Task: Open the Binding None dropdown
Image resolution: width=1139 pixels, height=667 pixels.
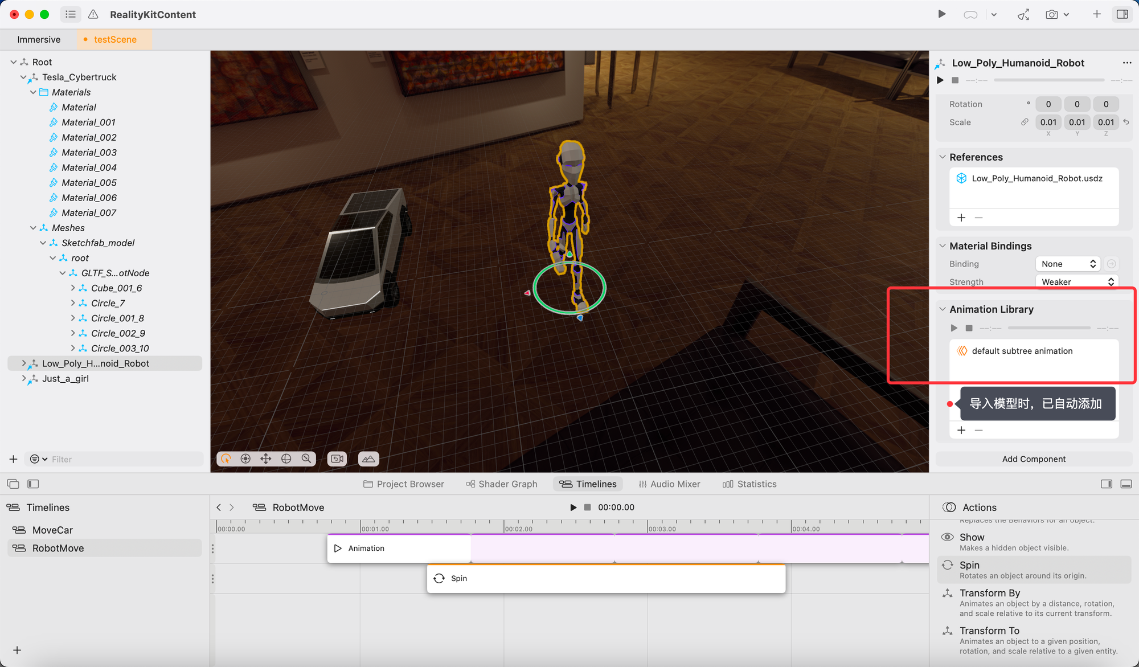Action: [1067, 264]
